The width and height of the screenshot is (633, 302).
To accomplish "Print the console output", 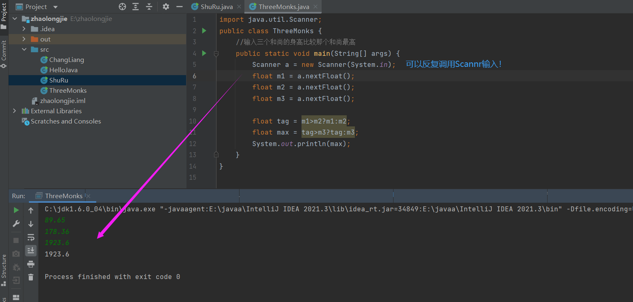I will [x=31, y=264].
